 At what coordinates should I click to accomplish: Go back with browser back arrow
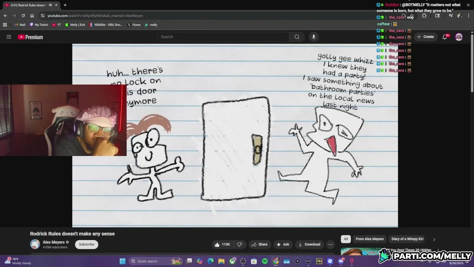coord(5,16)
